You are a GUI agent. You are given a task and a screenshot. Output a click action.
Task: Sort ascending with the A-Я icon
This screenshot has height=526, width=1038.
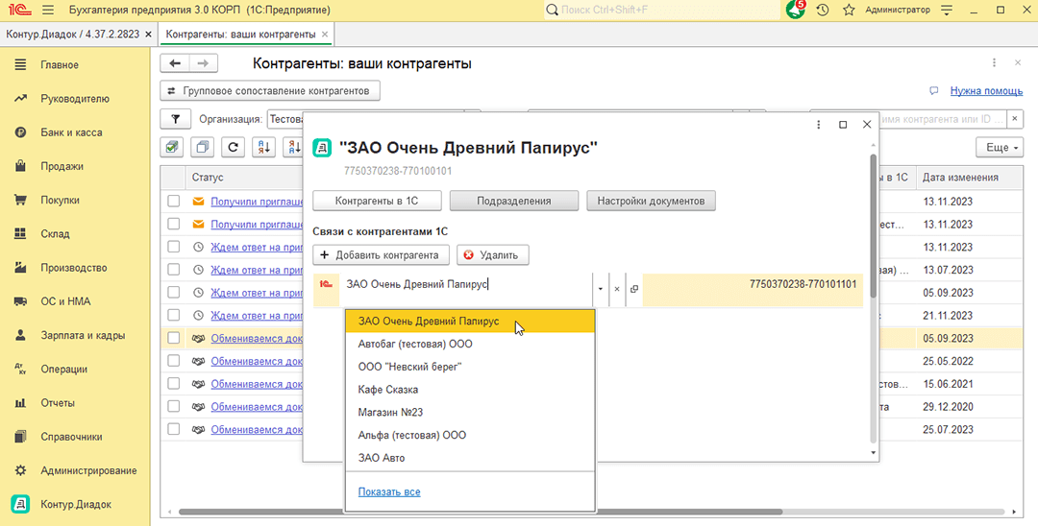pos(263,148)
